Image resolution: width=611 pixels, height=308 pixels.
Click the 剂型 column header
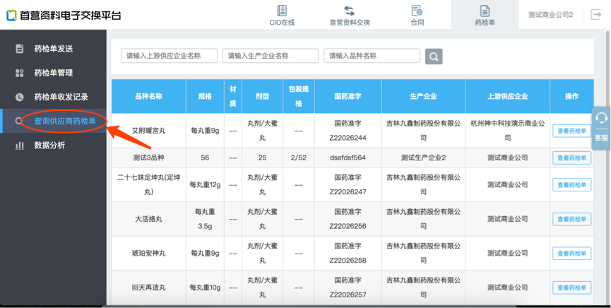pyautogui.click(x=262, y=96)
